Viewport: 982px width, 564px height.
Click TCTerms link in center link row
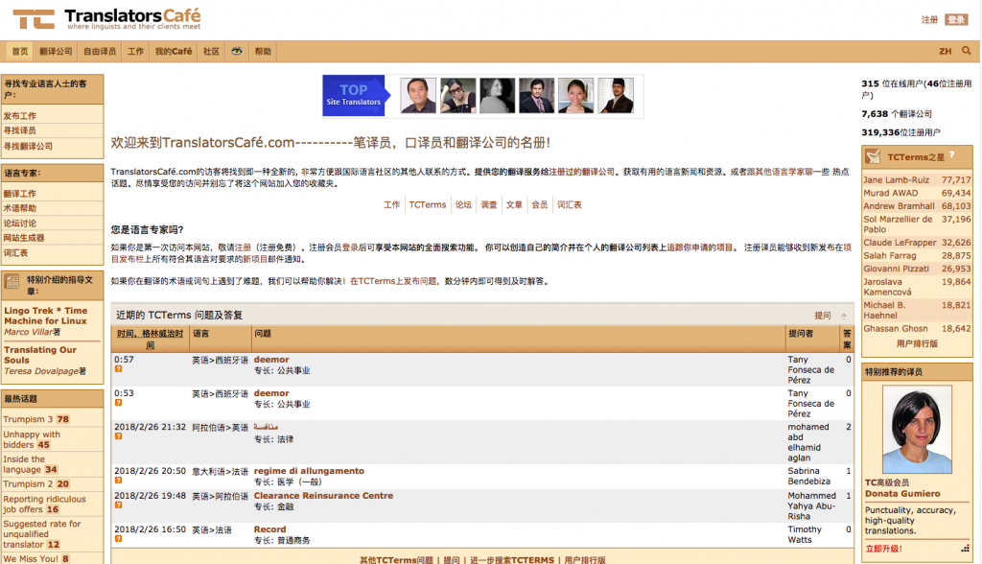(428, 205)
